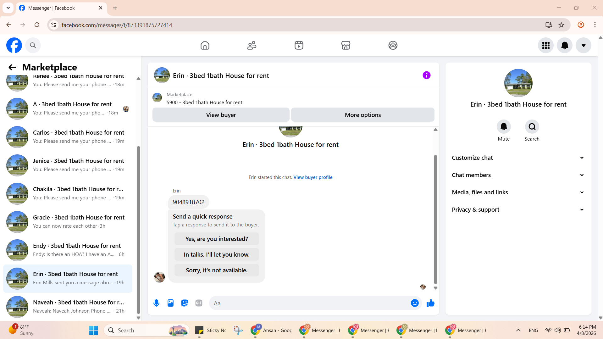603x339 pixels.
Task: Click the listing thumbnail in right panel
Action: [x=518, y=83]
